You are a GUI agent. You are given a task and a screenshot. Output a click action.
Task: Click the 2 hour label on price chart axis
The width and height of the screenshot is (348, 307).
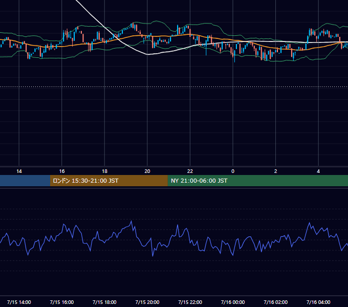276,171
